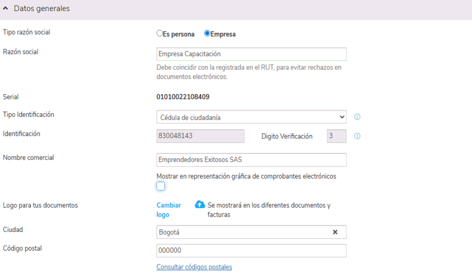Select the Es persona radio button
The height and width of the screenshot is (273, 472).
point(160,33)
